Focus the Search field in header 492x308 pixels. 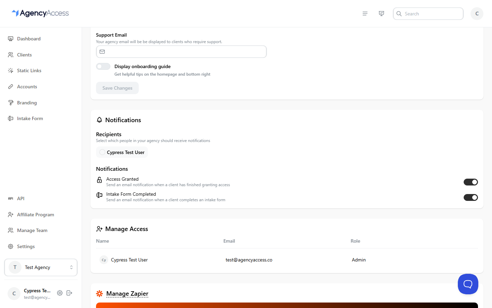(x=428, y=14)
